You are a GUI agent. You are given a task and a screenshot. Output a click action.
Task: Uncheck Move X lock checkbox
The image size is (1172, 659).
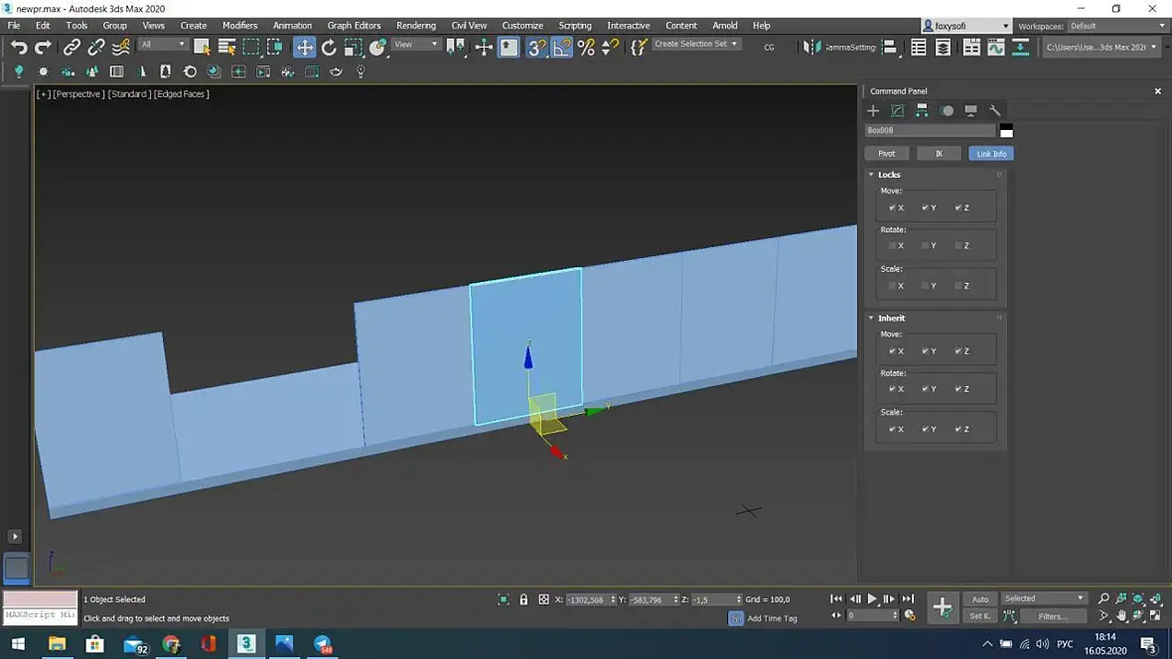pyautogui.click(x=893, y=207)
